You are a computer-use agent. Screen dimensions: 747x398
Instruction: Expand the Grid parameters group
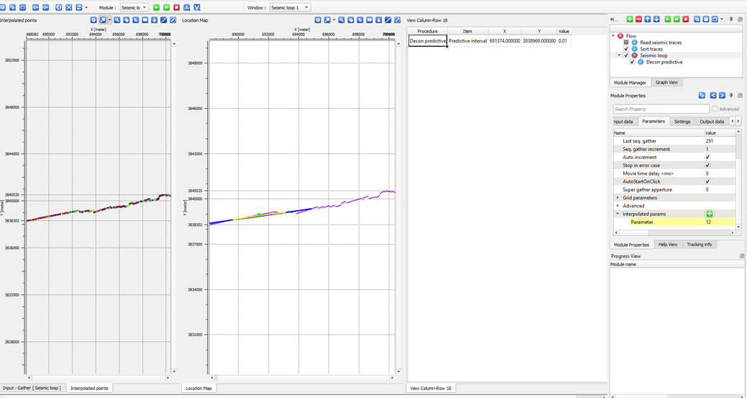pyautogui.click(x=617, y=198)
